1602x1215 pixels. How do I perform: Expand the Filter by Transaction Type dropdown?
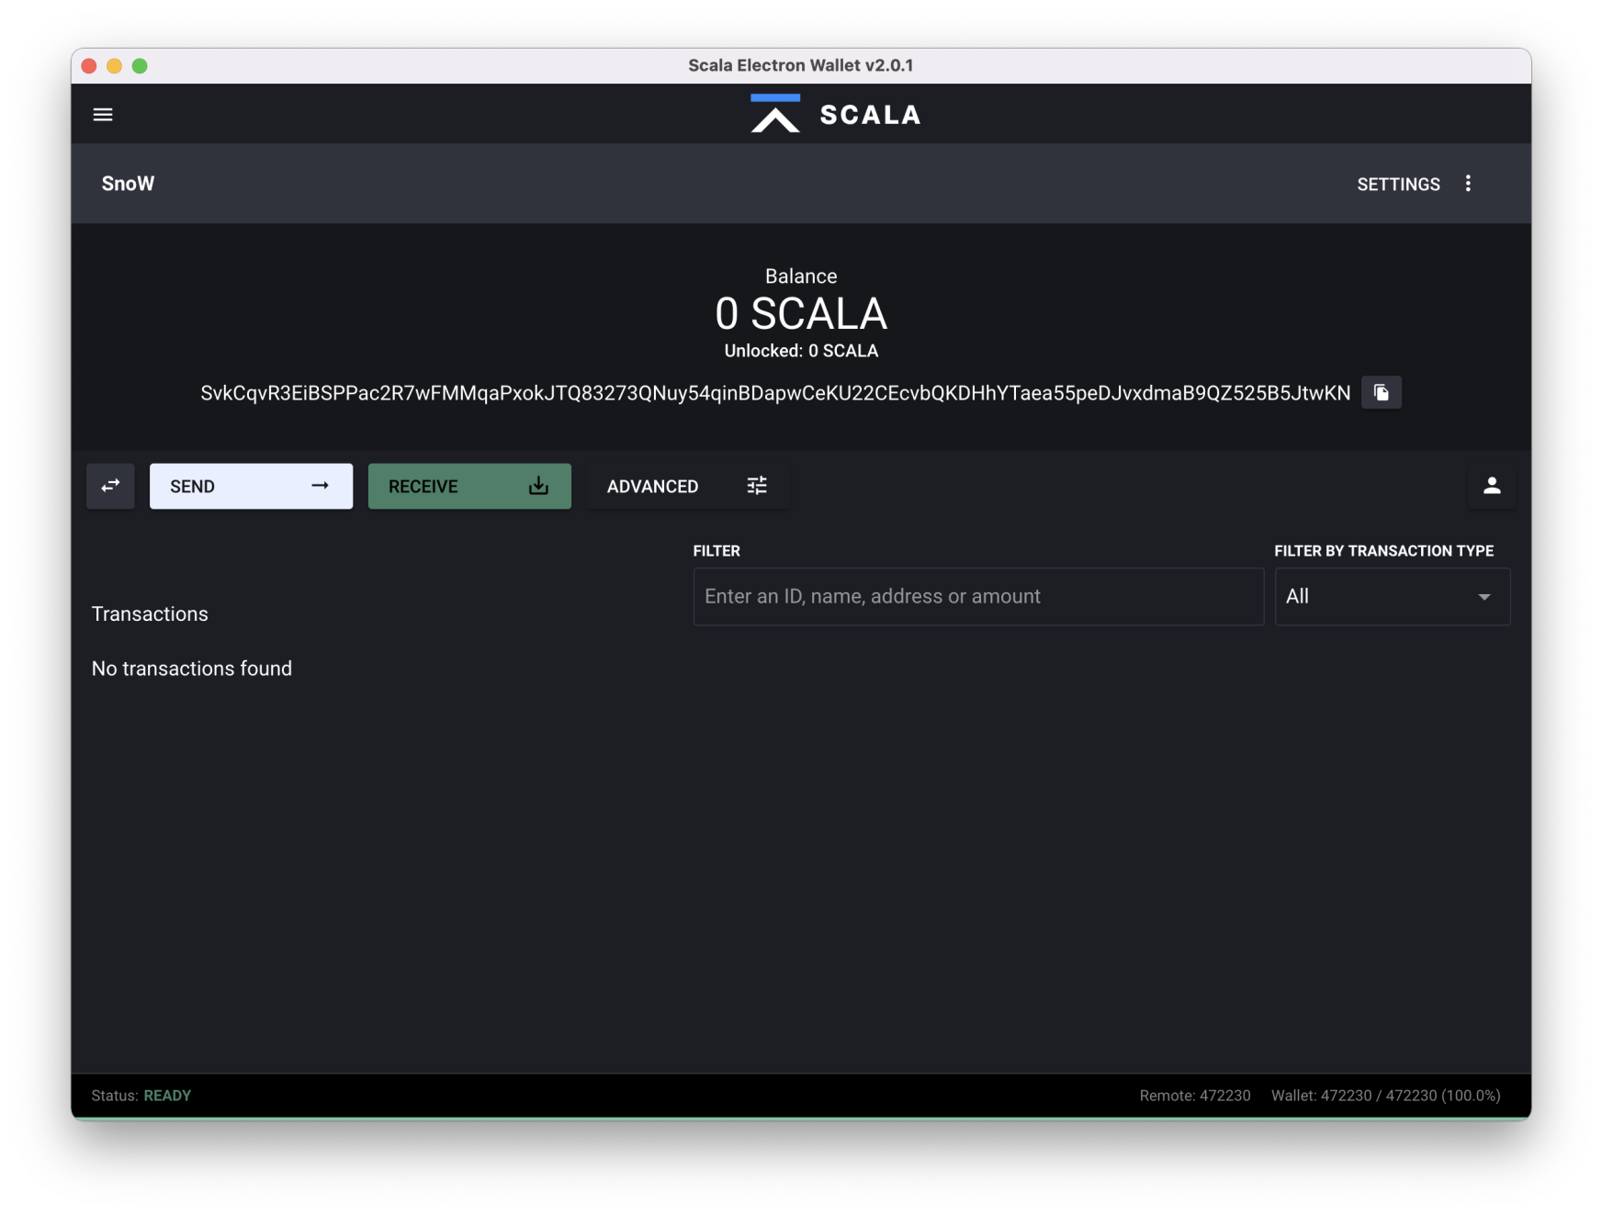(1392, 596)
